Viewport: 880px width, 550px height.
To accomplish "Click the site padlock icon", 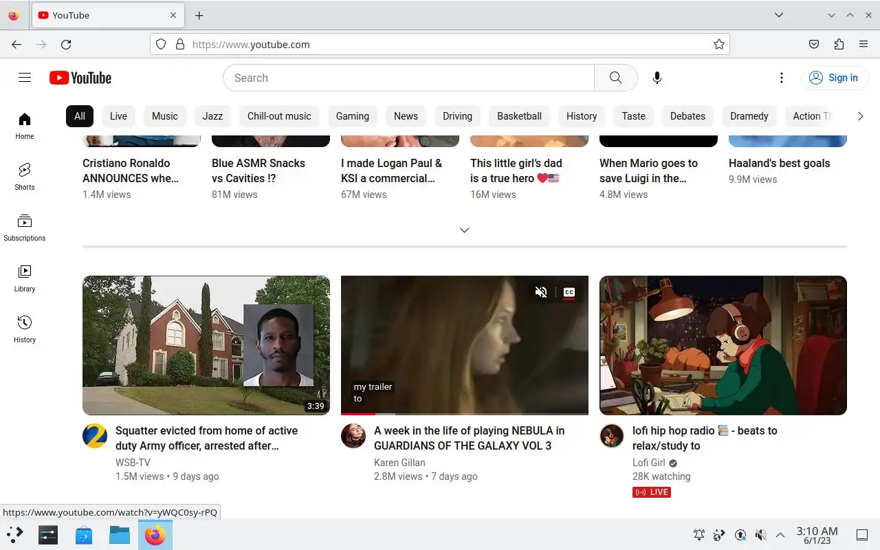I will tap(180, 44).
